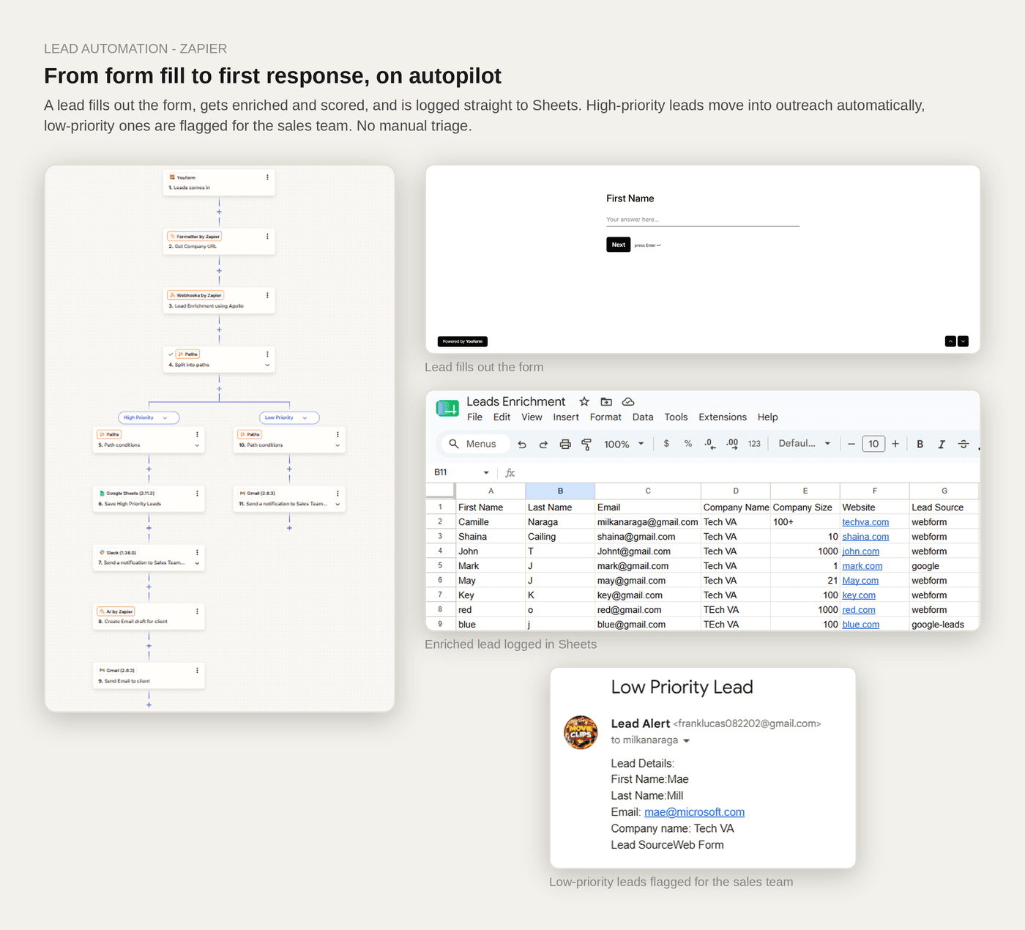Click the Redo arrow in Sheets toolbar

click(543, 444)
